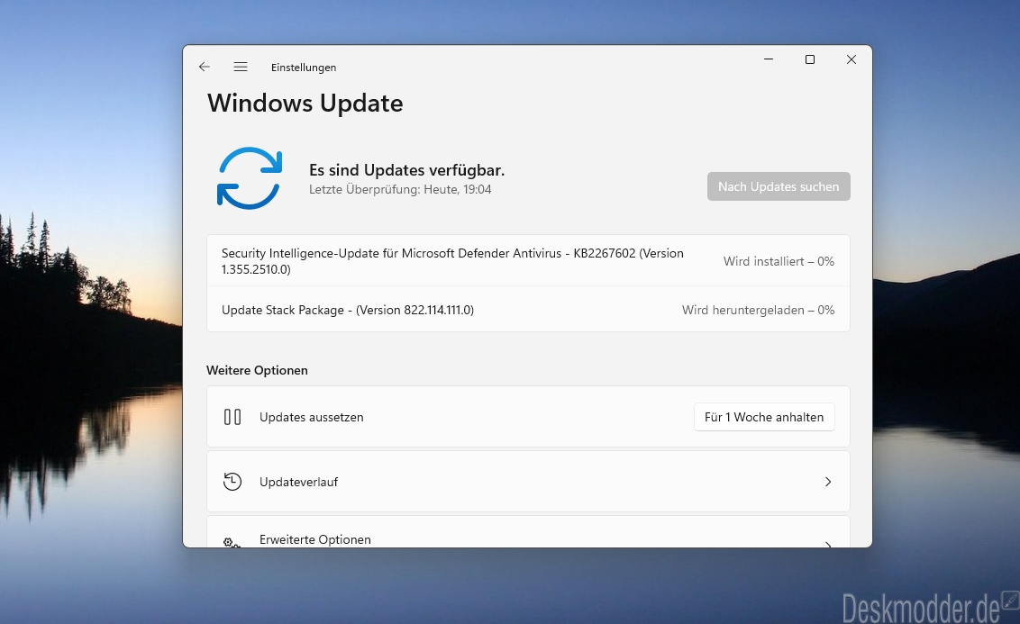
Task: Expand Erweiterte Optionen with its chevron
Action: pyautogui.click(x=828, y=544)
